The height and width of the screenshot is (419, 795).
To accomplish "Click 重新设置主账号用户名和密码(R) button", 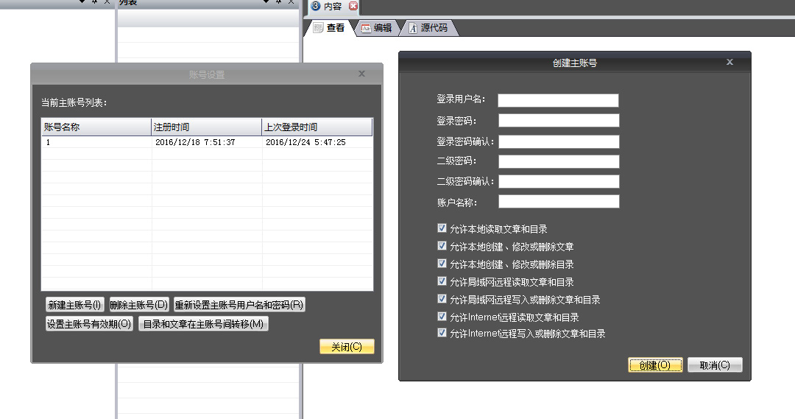I will pyautogui.click(x=239, y=305).
